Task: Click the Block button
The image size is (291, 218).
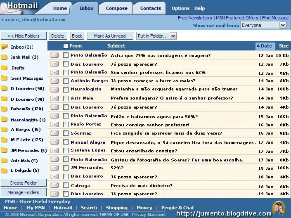Action: [77, 36]
